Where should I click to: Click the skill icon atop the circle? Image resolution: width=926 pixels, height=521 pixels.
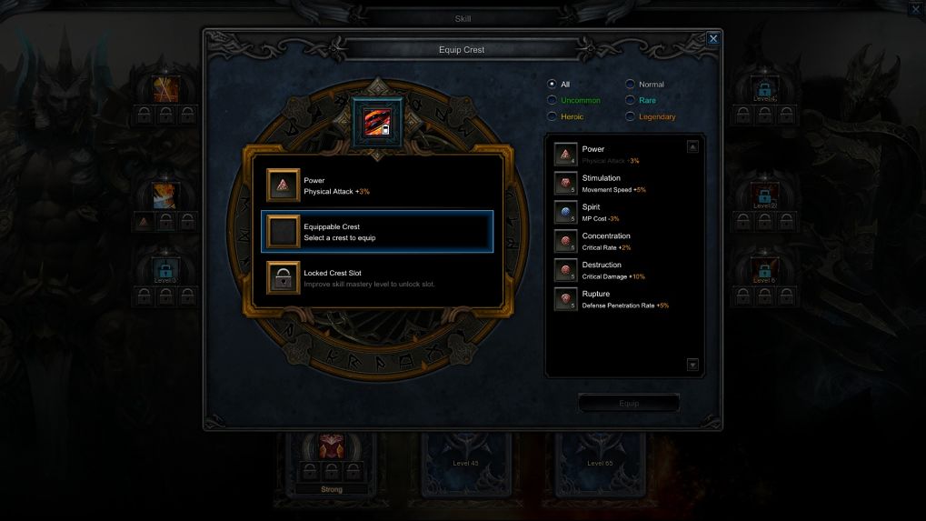[377, 123]
